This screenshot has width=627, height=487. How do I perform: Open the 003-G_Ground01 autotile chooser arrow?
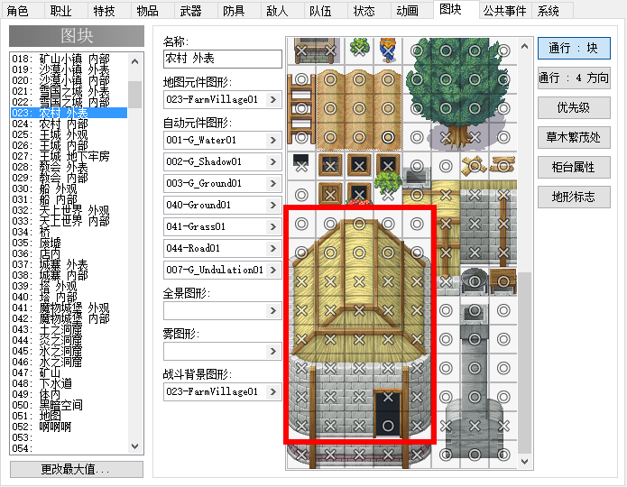tap(273, 183)
